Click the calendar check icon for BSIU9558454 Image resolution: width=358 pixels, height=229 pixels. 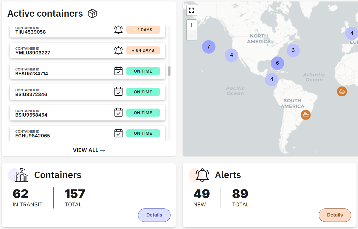tap(118, 112)
